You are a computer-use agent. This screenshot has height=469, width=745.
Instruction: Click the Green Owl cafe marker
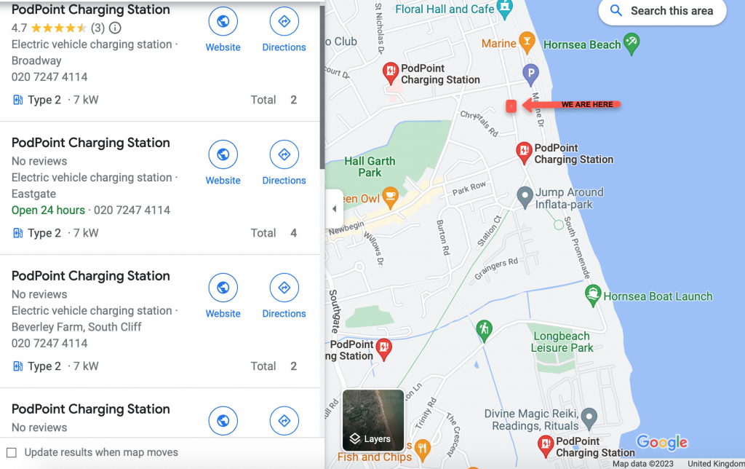(x=390, y=198)
